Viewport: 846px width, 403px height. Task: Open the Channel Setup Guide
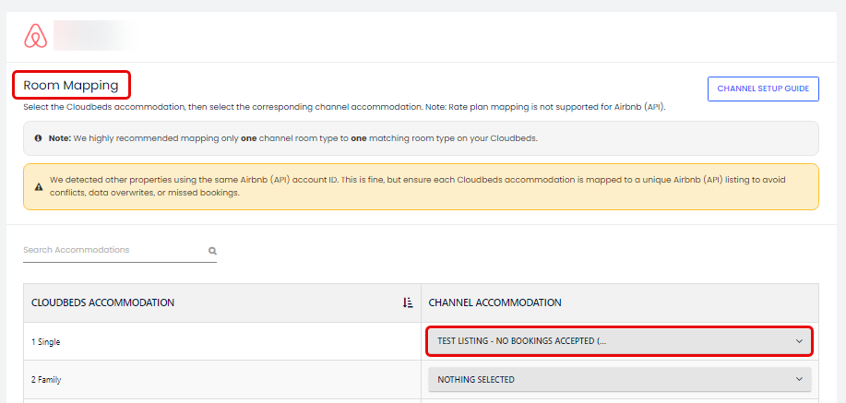(762, 89)
